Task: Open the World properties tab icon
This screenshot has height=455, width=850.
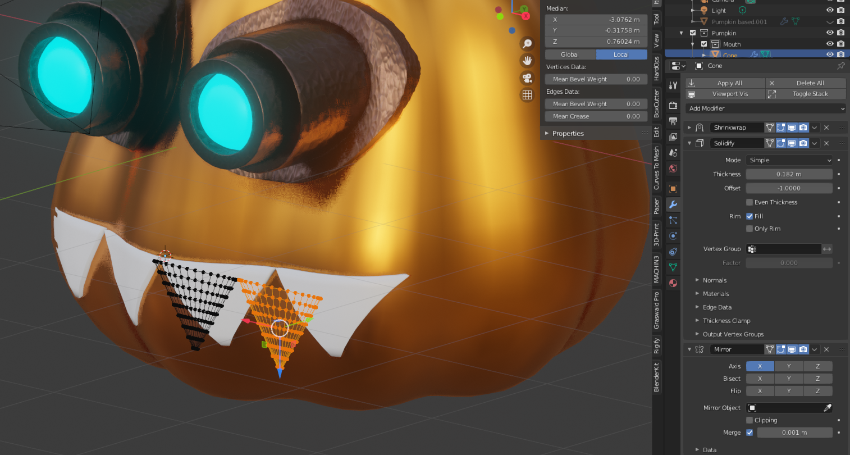Action: pos(673,168)
